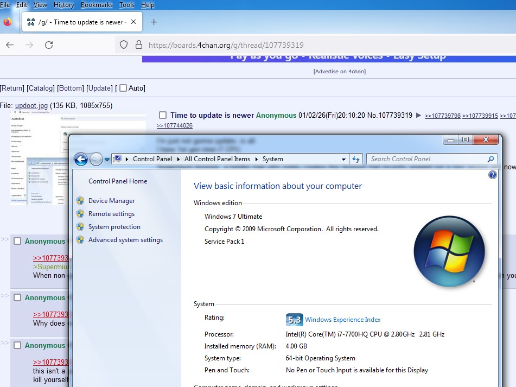This screenshot has width=516, height=387.
Task: Open the Bookmarks menu
Action: (x=97, y=5)
